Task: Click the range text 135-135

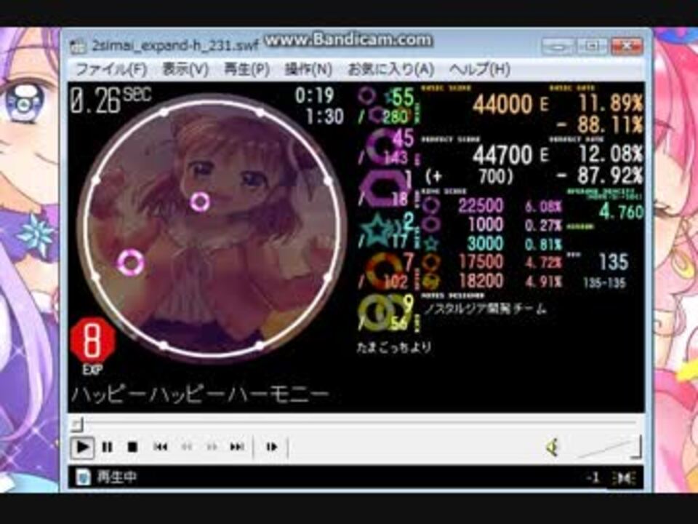Action: pos(604,282)
